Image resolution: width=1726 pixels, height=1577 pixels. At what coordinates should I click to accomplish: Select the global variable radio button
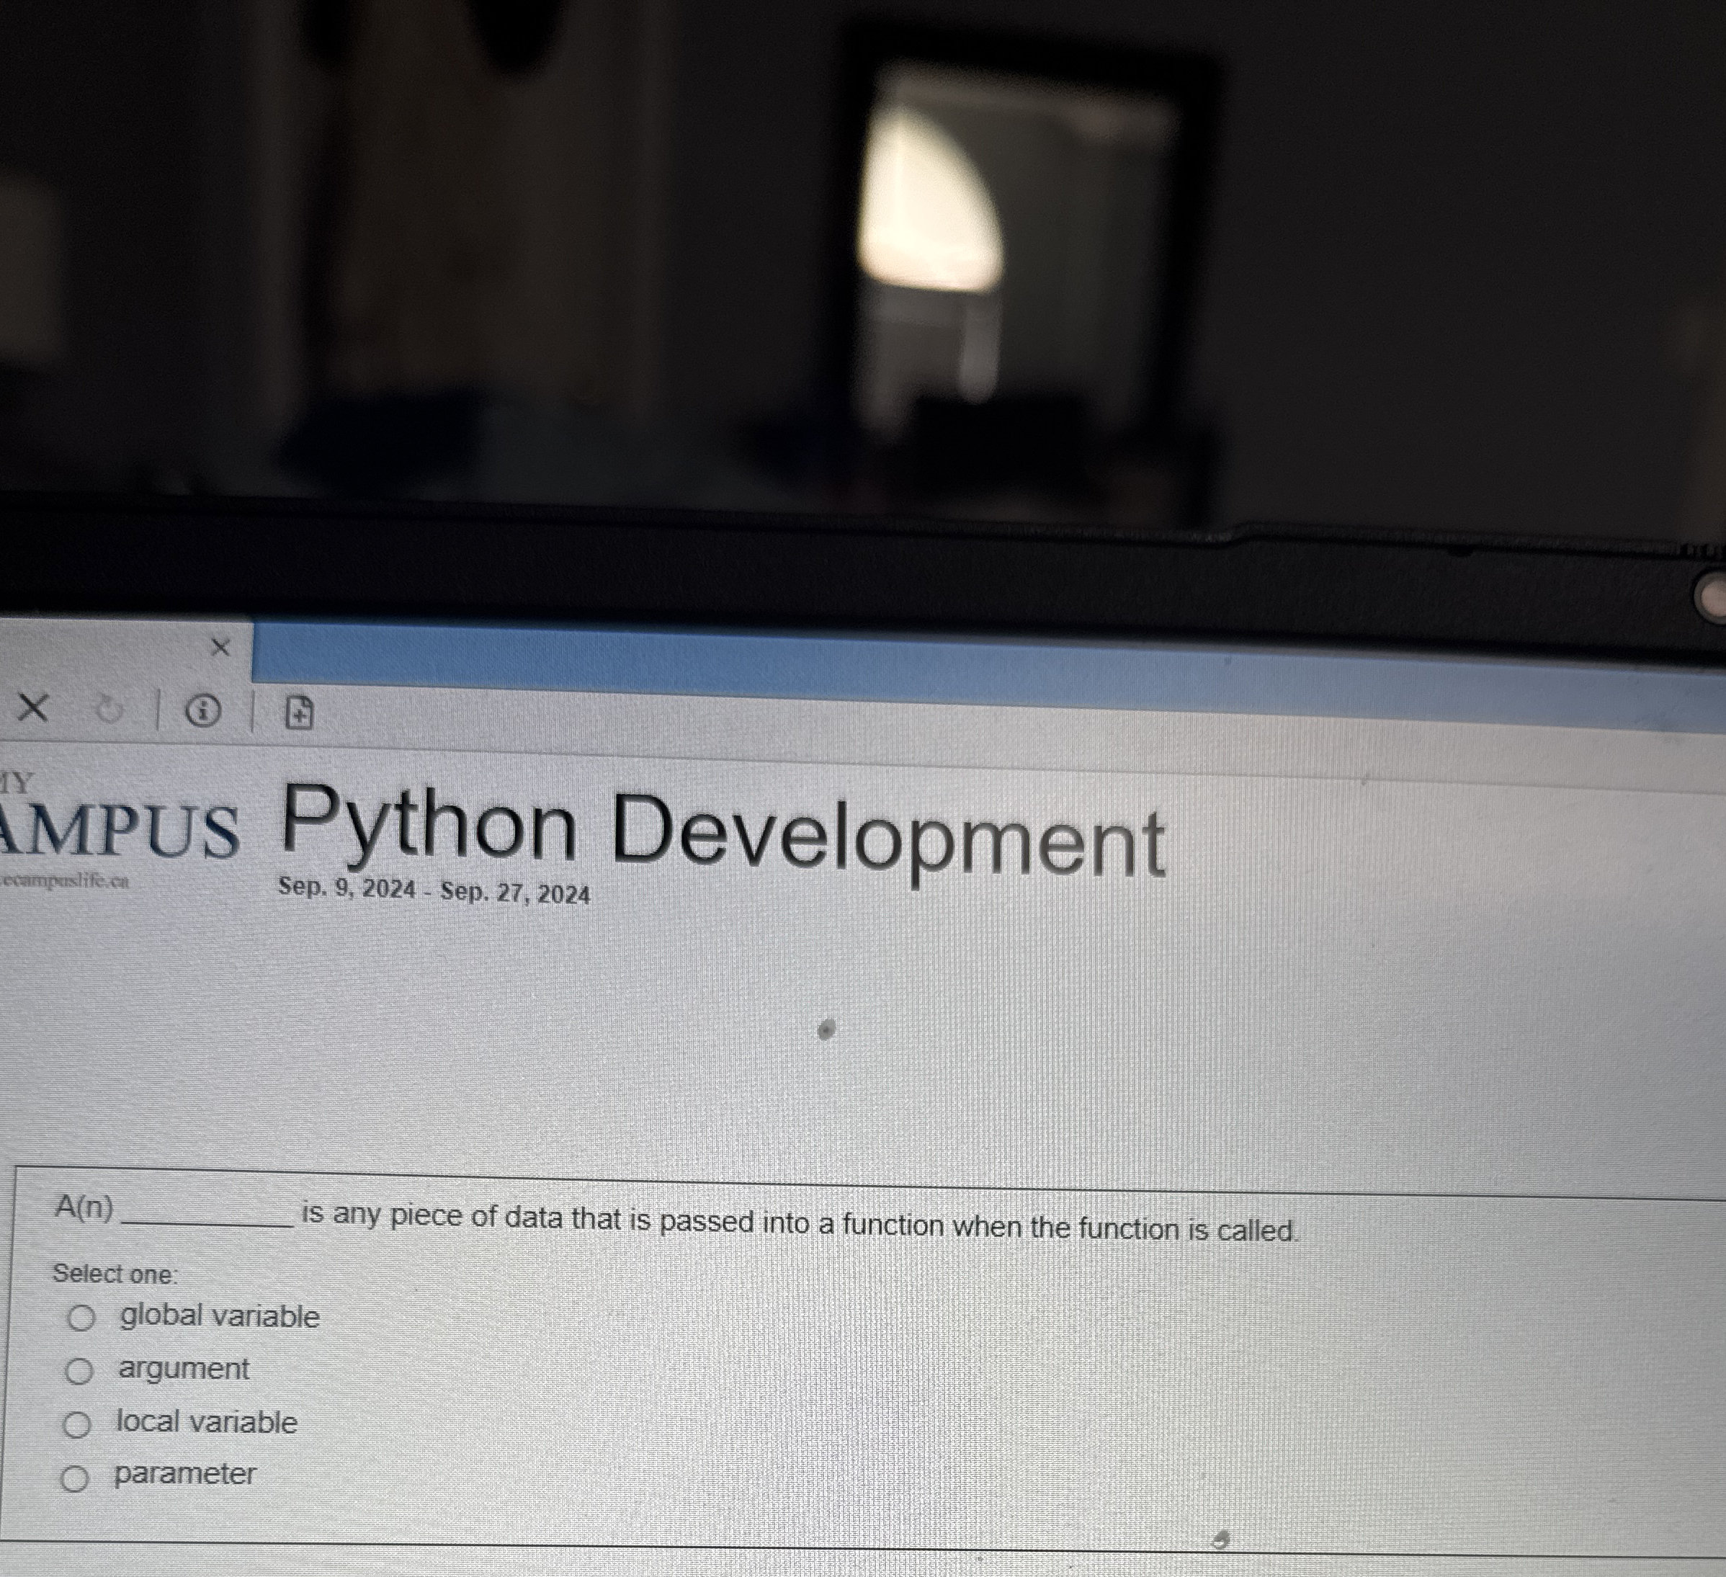point(81,1318)
